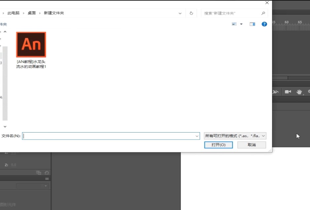Click the blue Help question mark icon

(264, 24)
